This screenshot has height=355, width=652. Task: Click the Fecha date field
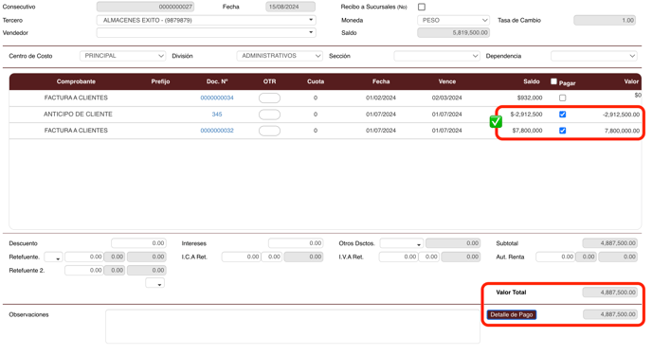coord(290,7)
